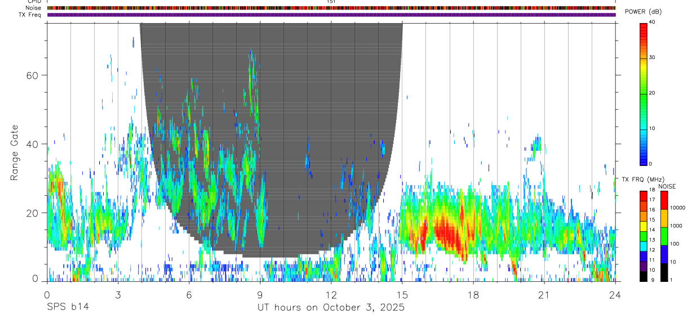Viewport: 692px width, 319px height.
Task: Click the "3" hour tick on the UT axis
Action: point(118,295)
